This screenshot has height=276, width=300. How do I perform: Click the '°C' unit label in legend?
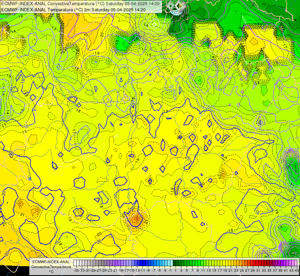coord(51,272)
